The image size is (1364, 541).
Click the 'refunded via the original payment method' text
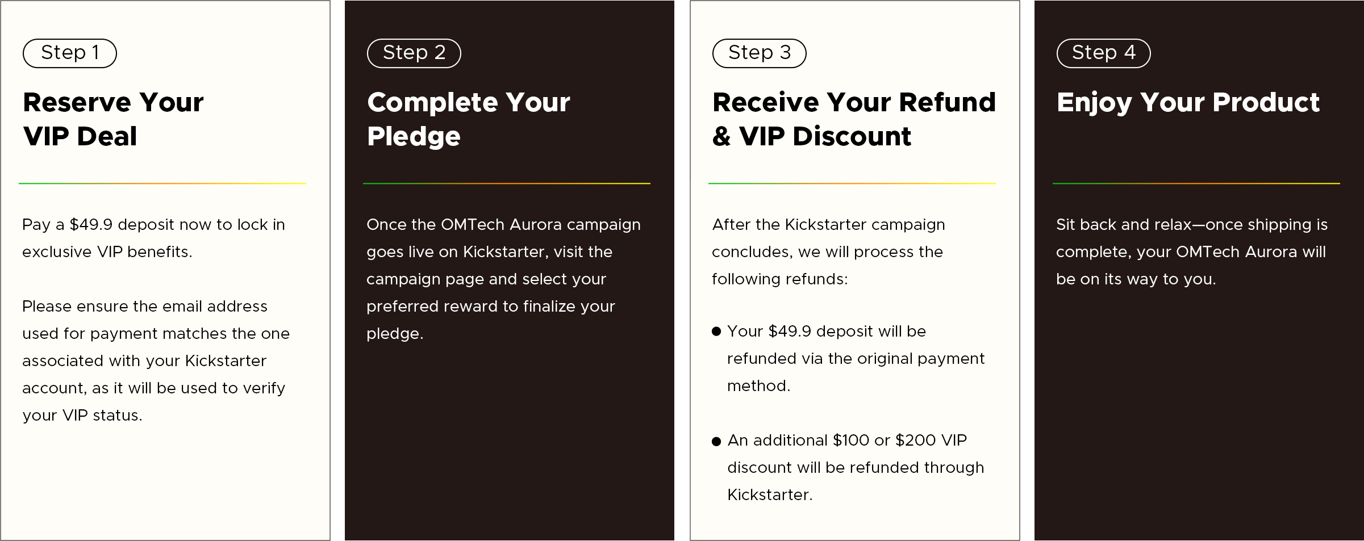coord(856,359)
